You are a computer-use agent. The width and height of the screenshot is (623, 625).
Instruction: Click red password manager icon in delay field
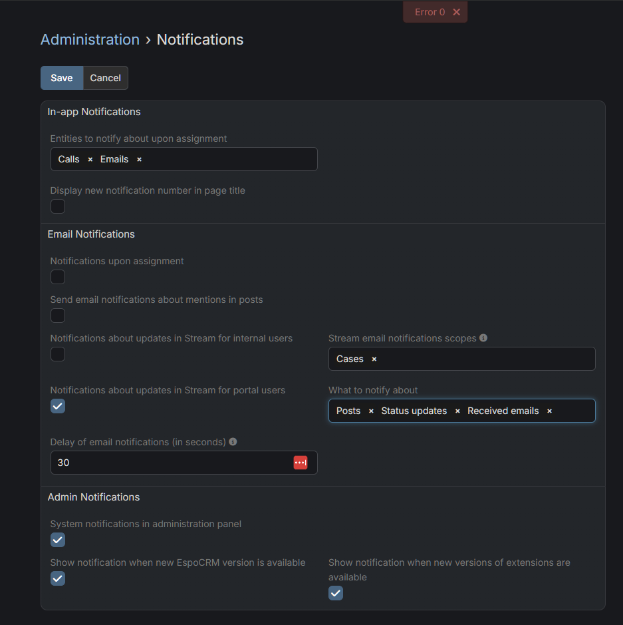tap(301, 463)
